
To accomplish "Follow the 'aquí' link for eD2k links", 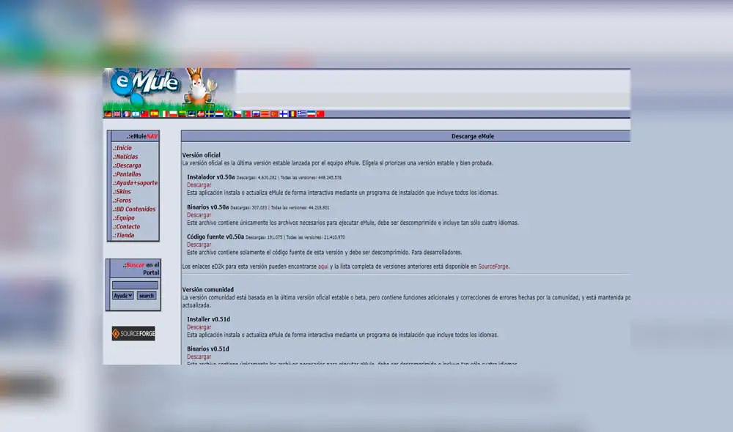I will [323, 267].
